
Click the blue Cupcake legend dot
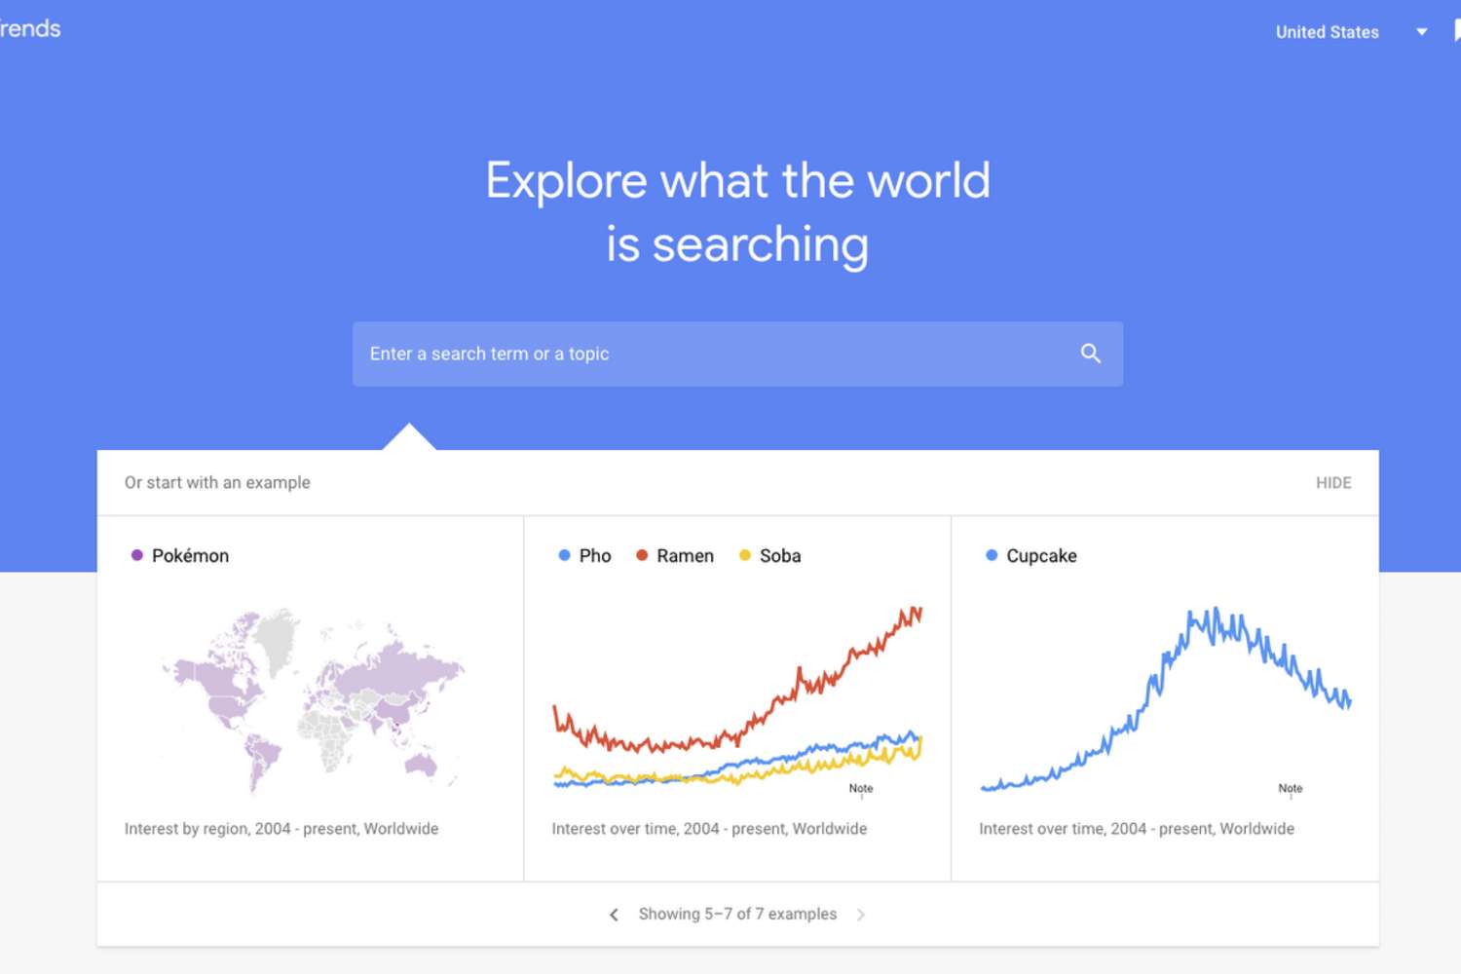tap(992, 555)
